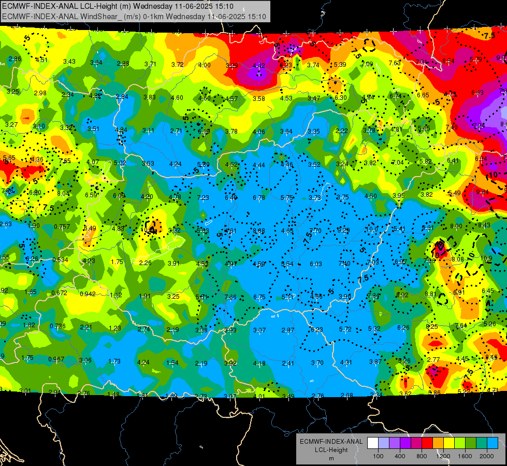
Task: Select the white legend color swatch
Action: 373,443
